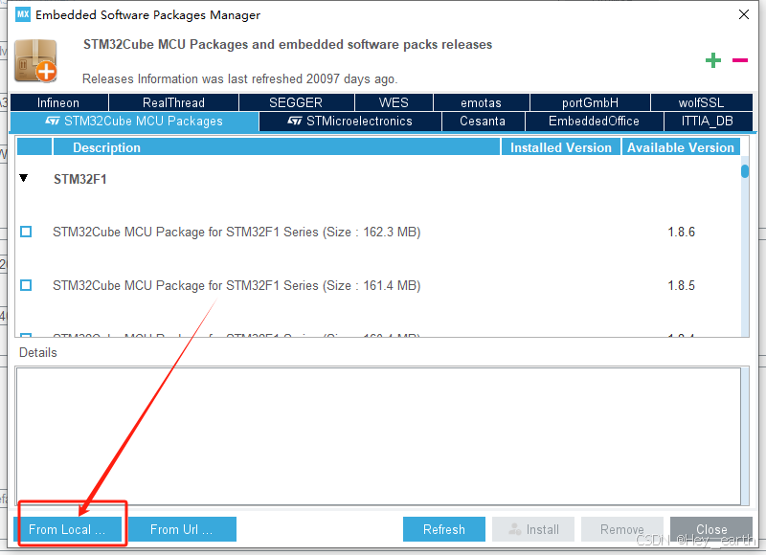Select the STM32F1 group row label
The height and width of the screenshot is (555, 766).
[x=80, y=179]
